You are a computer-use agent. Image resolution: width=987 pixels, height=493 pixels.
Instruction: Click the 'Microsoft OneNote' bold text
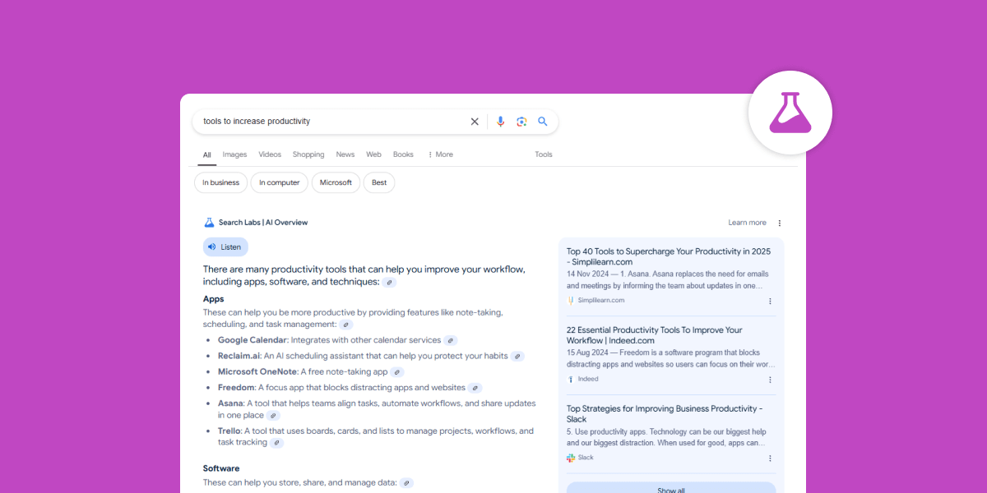click(257, 371)
